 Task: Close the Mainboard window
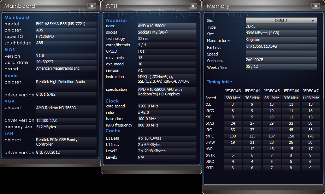(x=91, y=6)
